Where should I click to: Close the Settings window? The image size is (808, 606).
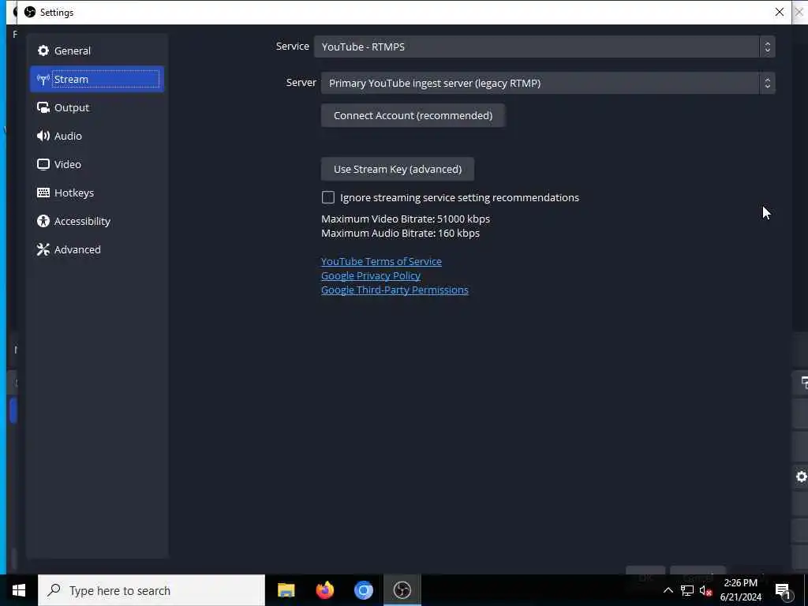[779, 12]
